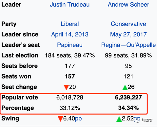Click the Popular vote row label
This screenshot has width=157, height=127.
(x=20, y=97)
